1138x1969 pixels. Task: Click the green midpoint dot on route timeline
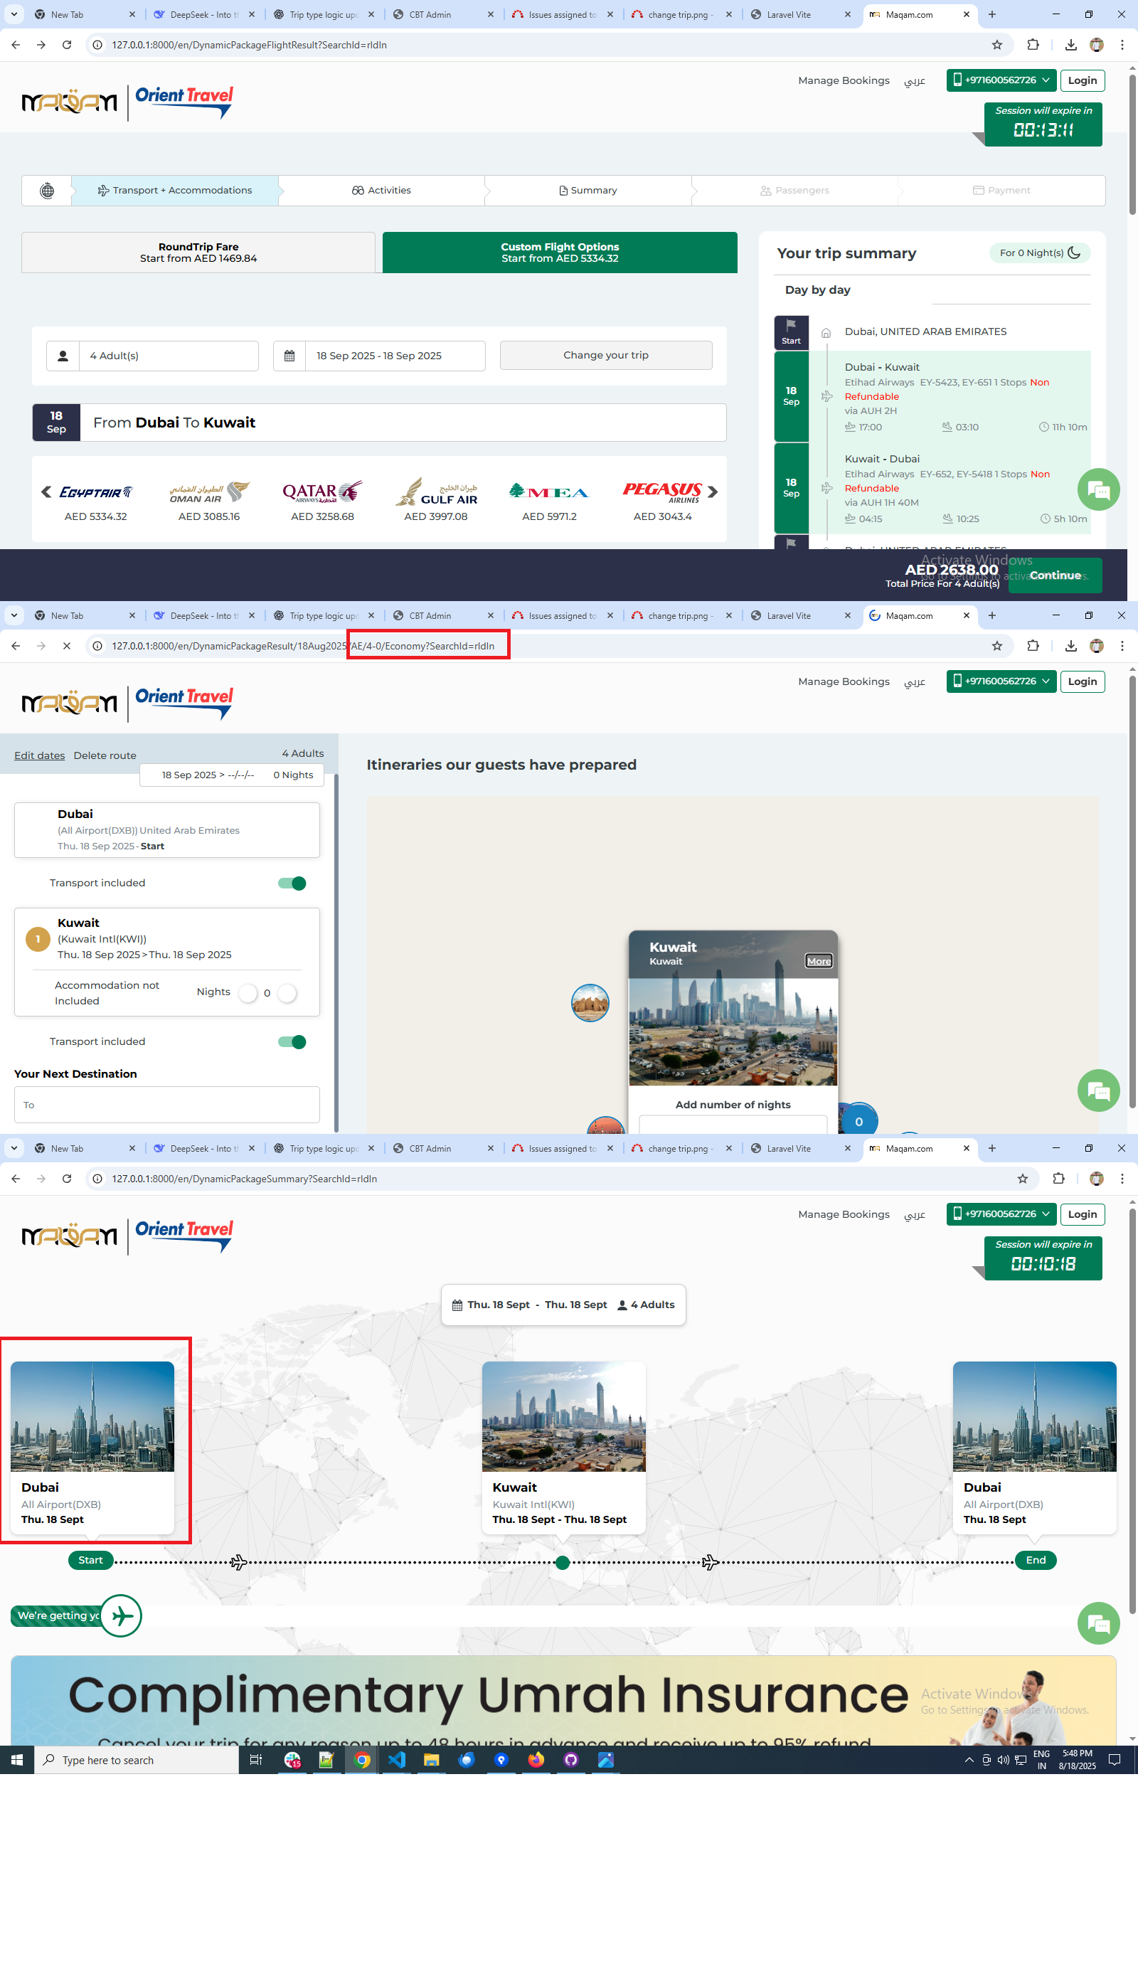click(563, 1562)
